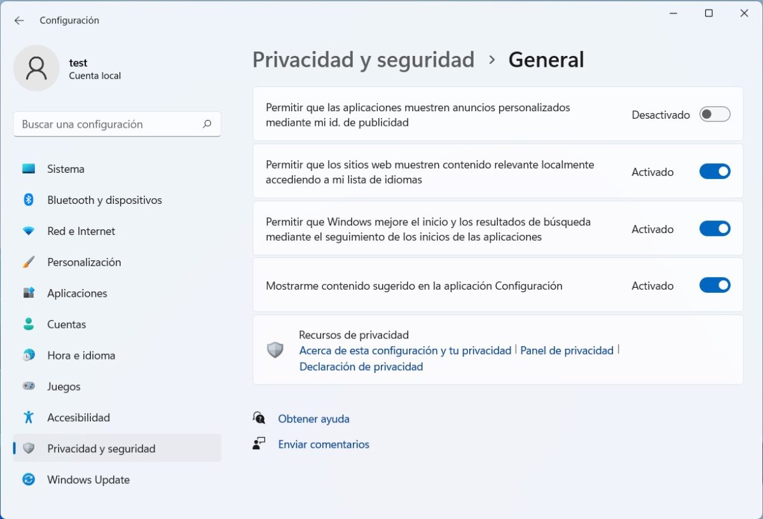The image size is (763, 519).
Task: Click the Windows Update sync icon
Action: (29, 480)
